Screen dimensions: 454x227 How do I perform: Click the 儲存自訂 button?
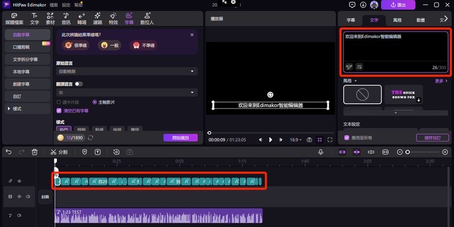pos(432,138)
